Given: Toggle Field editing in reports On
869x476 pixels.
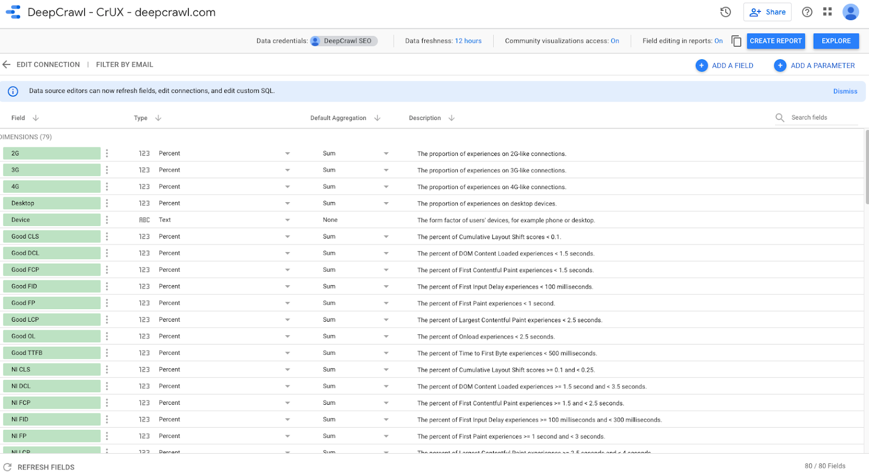Looking at the screenshot, I should point(719,41).
